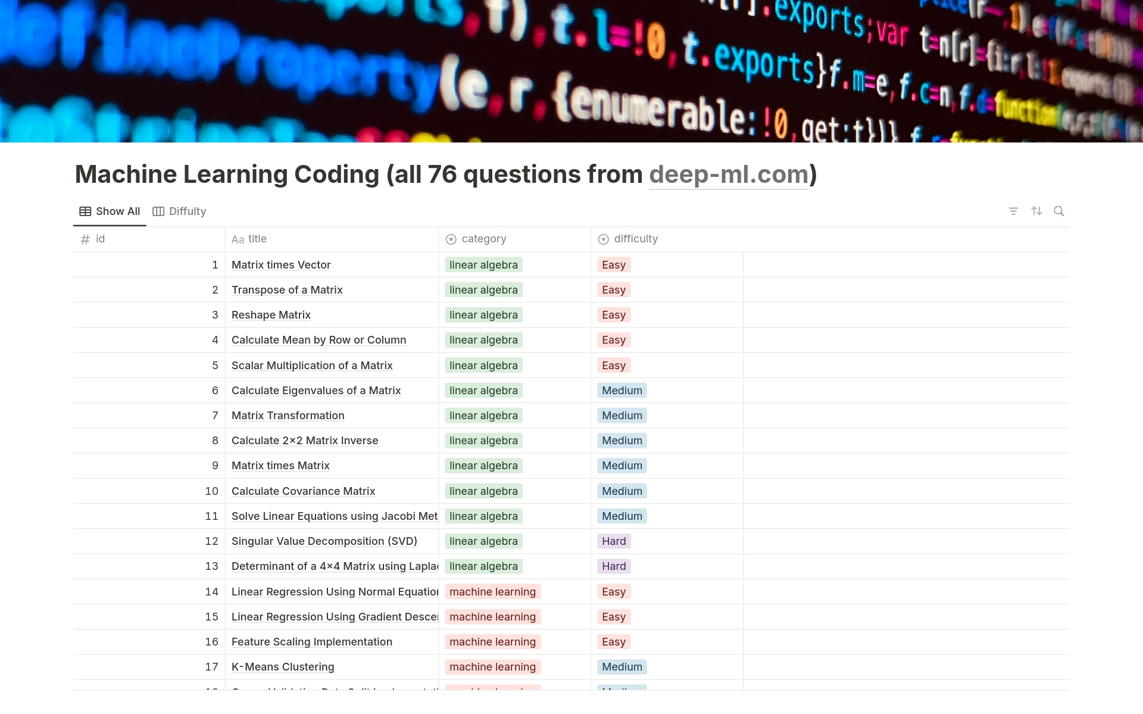This screenshot has width=1143, height=714.
Task: Open the deep-ml.com link in title
Action: tap(728, 174)
